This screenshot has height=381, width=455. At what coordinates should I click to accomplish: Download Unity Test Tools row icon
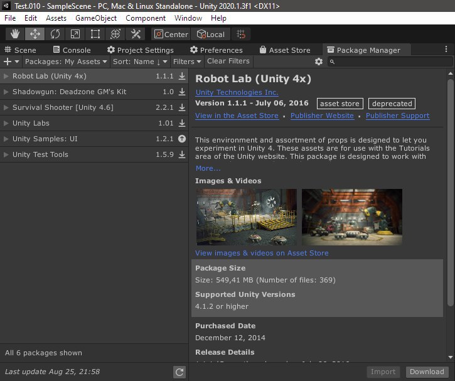click(x=182, y=154)
